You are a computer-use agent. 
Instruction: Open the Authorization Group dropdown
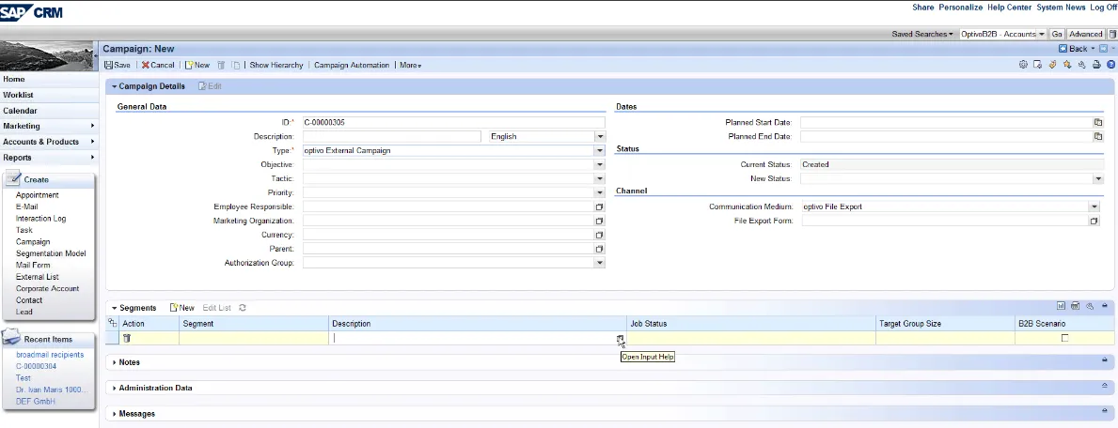pyautogui.click(x=600, y=263)
